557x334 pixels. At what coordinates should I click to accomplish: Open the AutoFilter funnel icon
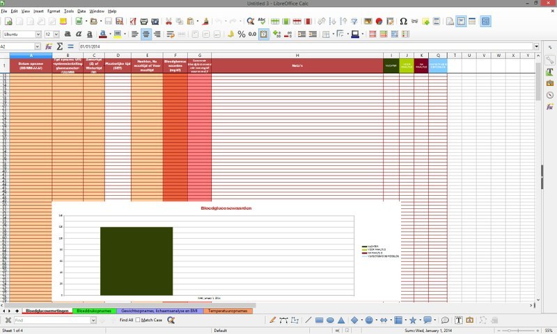[354, 22]
